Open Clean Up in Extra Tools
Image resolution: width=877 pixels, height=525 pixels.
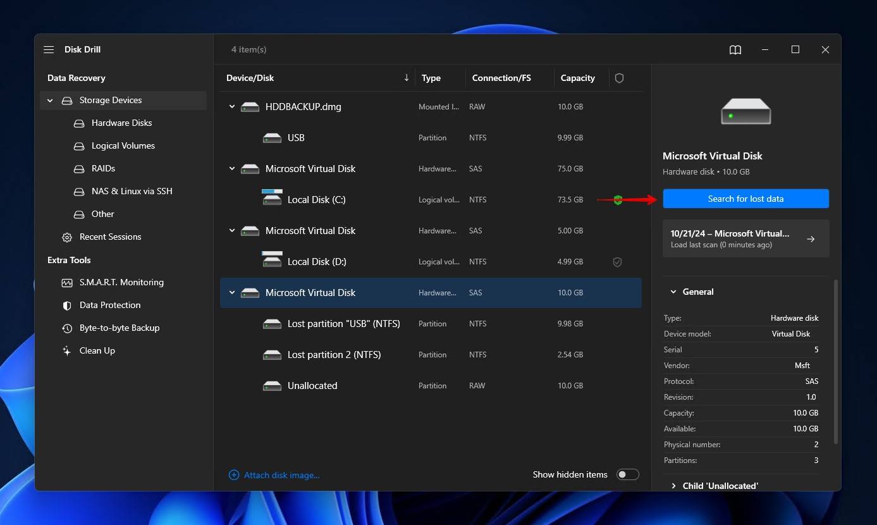click(97, 351)
